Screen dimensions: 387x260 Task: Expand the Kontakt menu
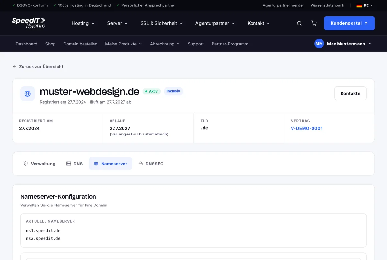click(x=259, y=23)
